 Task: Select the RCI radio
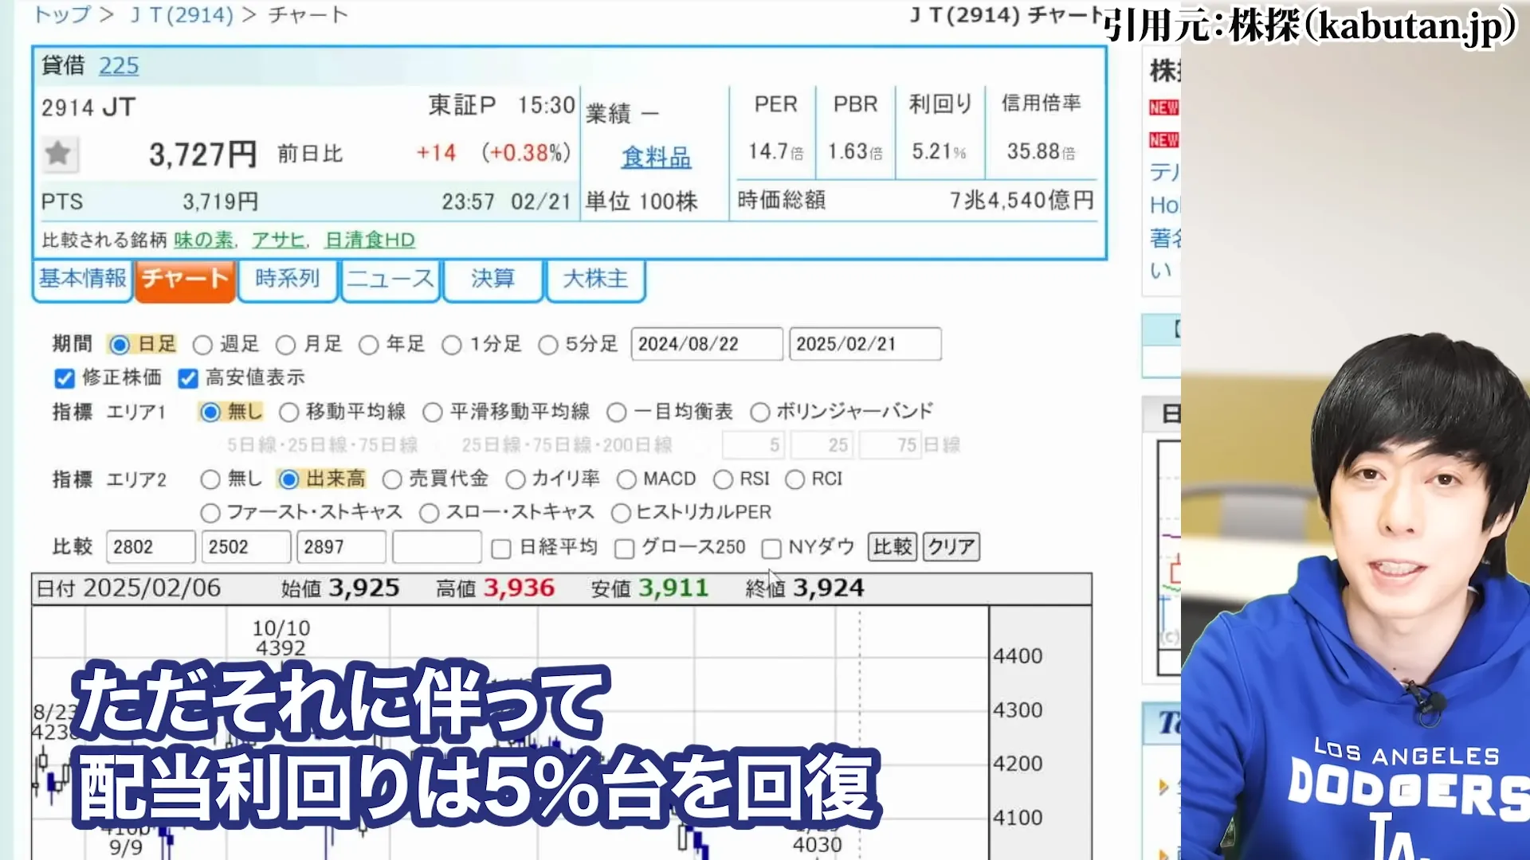click(x=795, y=479)
